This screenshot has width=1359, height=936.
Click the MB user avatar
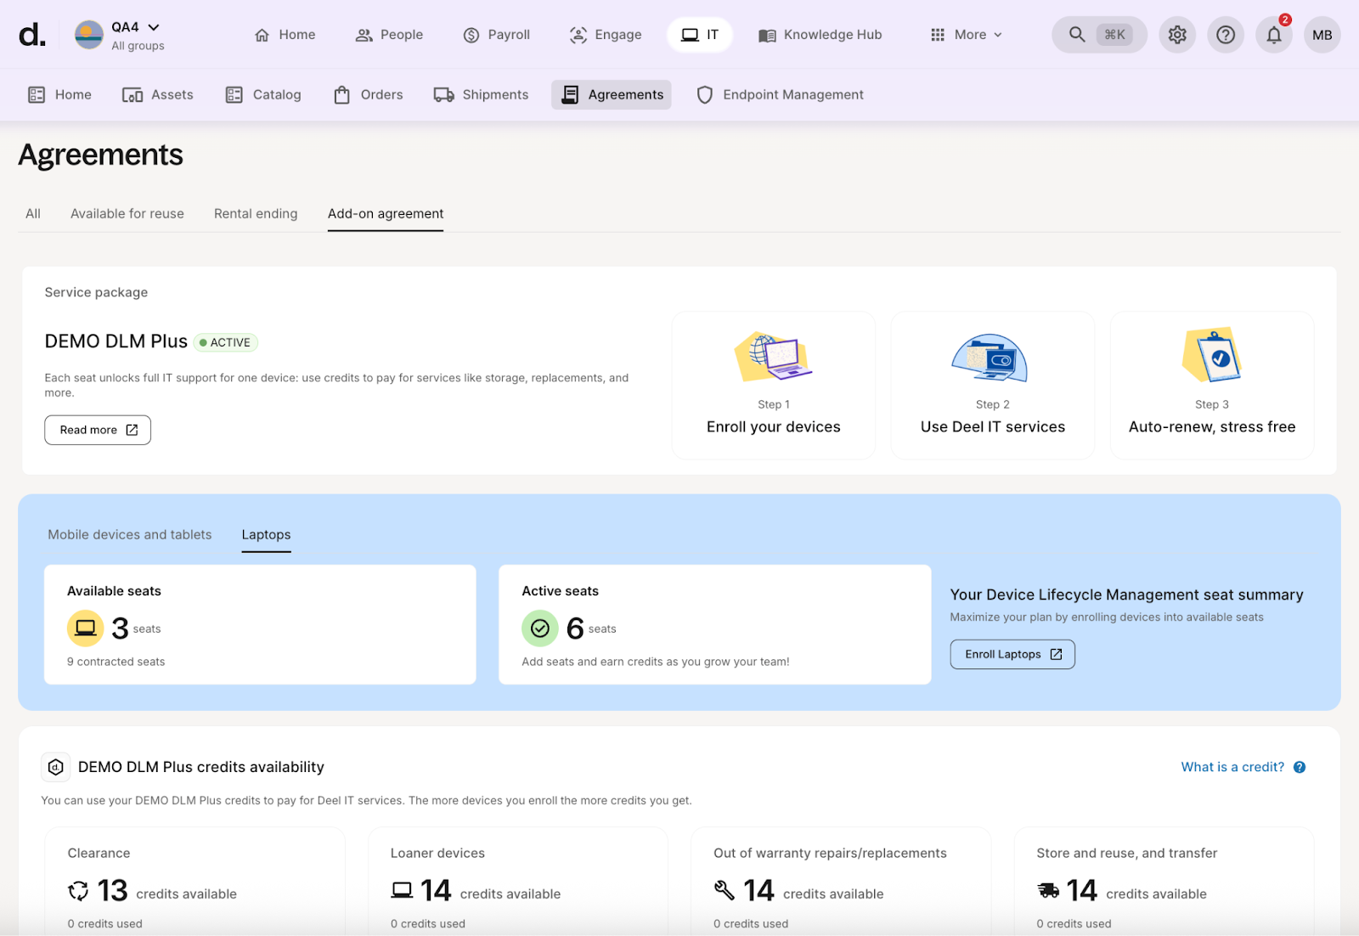click(x=1322, y=35)
